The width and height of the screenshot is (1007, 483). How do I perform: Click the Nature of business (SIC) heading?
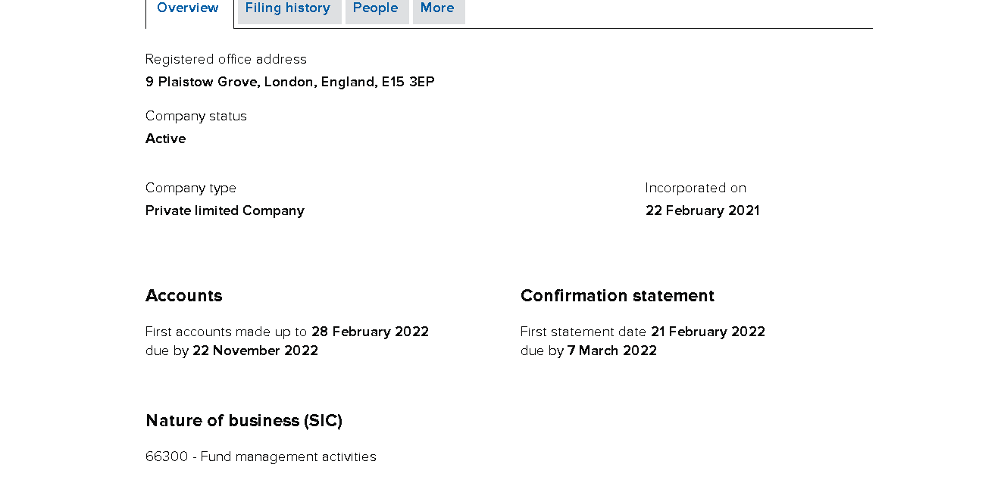[244, 421]
